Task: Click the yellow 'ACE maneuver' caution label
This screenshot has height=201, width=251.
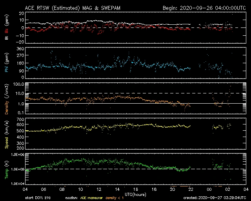Action: pyautogui.click(x=91, y=198)
